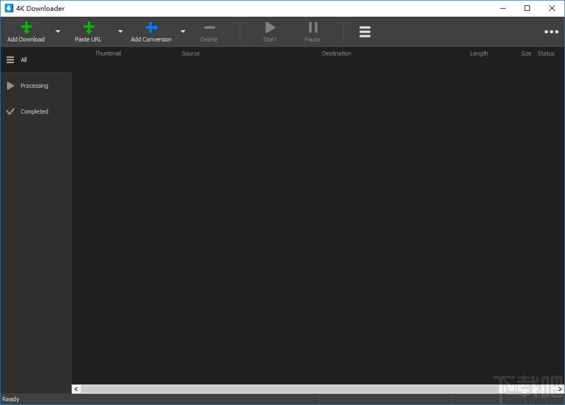Click the Source column header
This screenshot has width=565, height=405.
pos(190,53)
